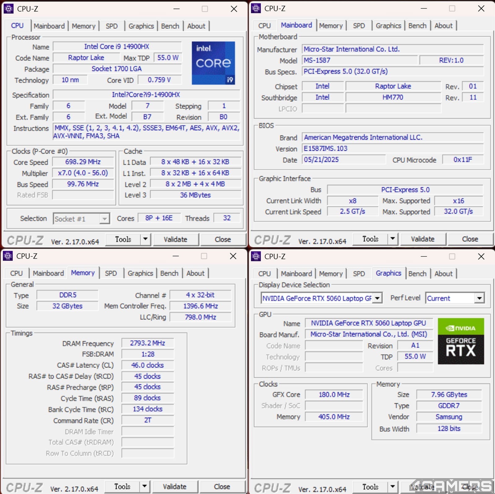495x494 pixels.
Task: Open Bench tab in the Memory window
Action: tap(169, 273)
